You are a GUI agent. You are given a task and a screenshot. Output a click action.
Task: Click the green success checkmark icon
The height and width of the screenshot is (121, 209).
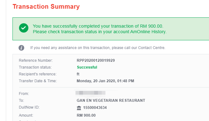click(x=24, y=28)
